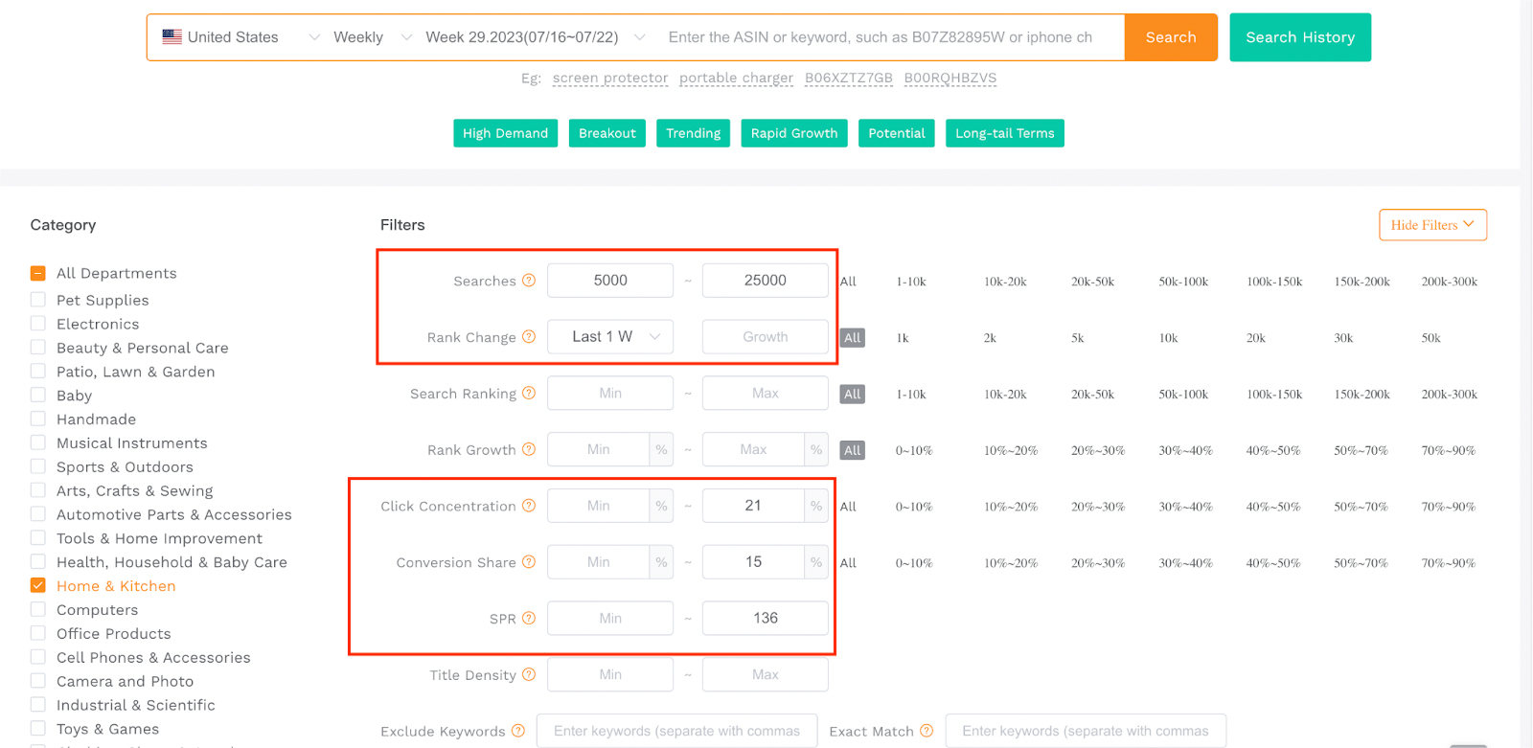The image size is (1533, 748).
Task: Open the United States country dropdown
Action: (x=240, y=37)
